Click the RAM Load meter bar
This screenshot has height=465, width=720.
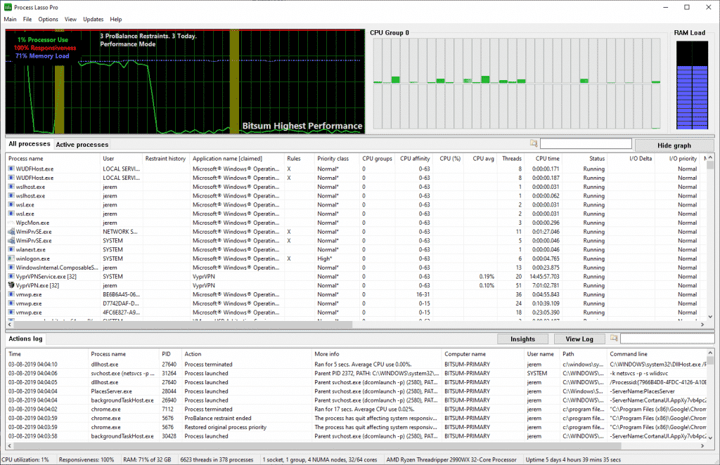692,85
